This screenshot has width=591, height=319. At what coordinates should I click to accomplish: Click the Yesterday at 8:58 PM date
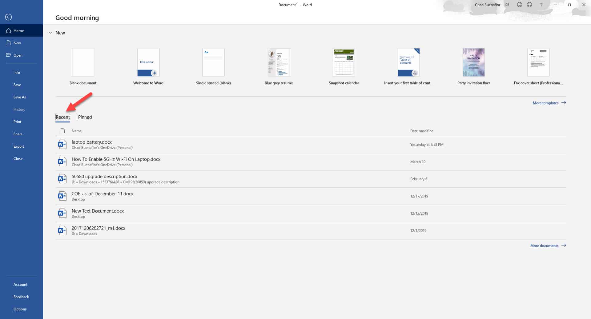point(427,145)
